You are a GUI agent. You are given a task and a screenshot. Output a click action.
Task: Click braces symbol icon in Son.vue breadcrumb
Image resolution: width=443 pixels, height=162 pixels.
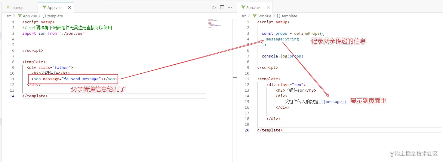click(278, 16)
